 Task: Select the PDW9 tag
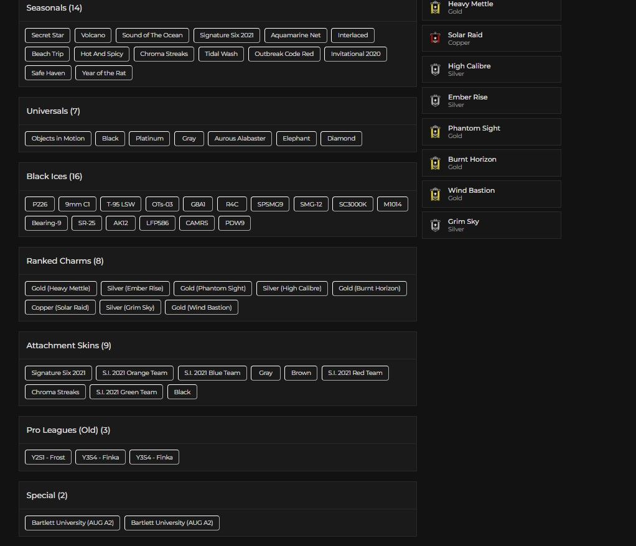coord(235,223)
